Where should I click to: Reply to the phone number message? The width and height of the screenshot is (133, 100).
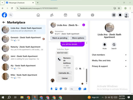tap(80, 69)
